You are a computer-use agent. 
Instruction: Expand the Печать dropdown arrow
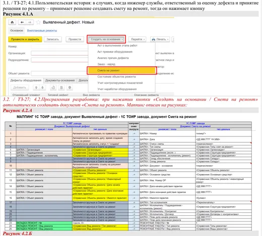[x=168, y=39]
